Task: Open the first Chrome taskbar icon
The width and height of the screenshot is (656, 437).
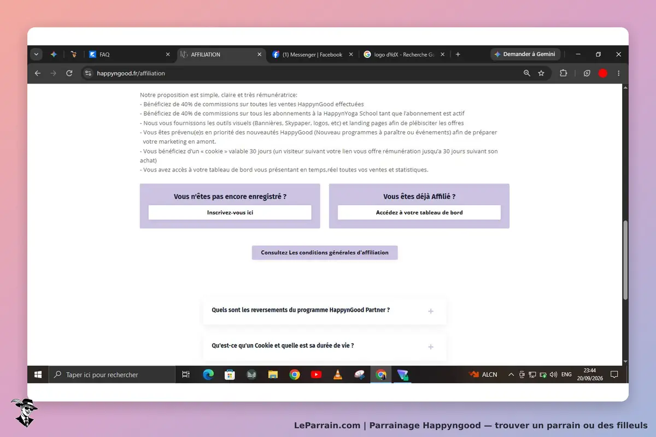Action: click(295, 375)
